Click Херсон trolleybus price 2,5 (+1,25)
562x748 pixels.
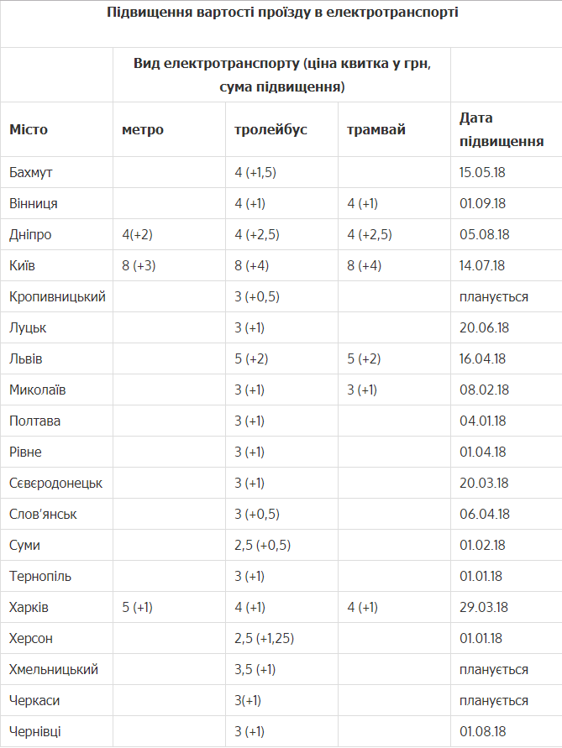coord(264,638)
